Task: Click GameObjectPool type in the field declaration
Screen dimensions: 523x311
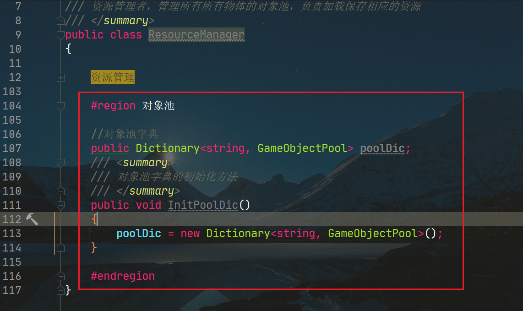Action: pos(305,148)
